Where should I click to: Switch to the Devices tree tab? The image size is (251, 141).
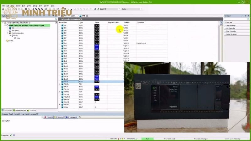click(7, 110)
